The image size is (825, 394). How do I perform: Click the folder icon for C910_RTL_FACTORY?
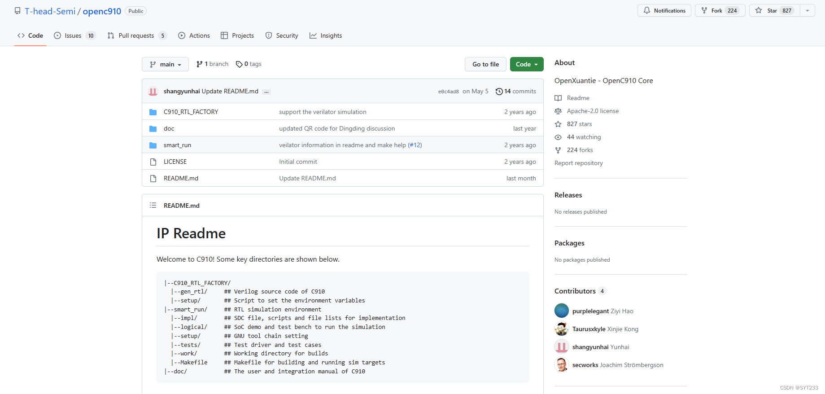click(153, 112)
